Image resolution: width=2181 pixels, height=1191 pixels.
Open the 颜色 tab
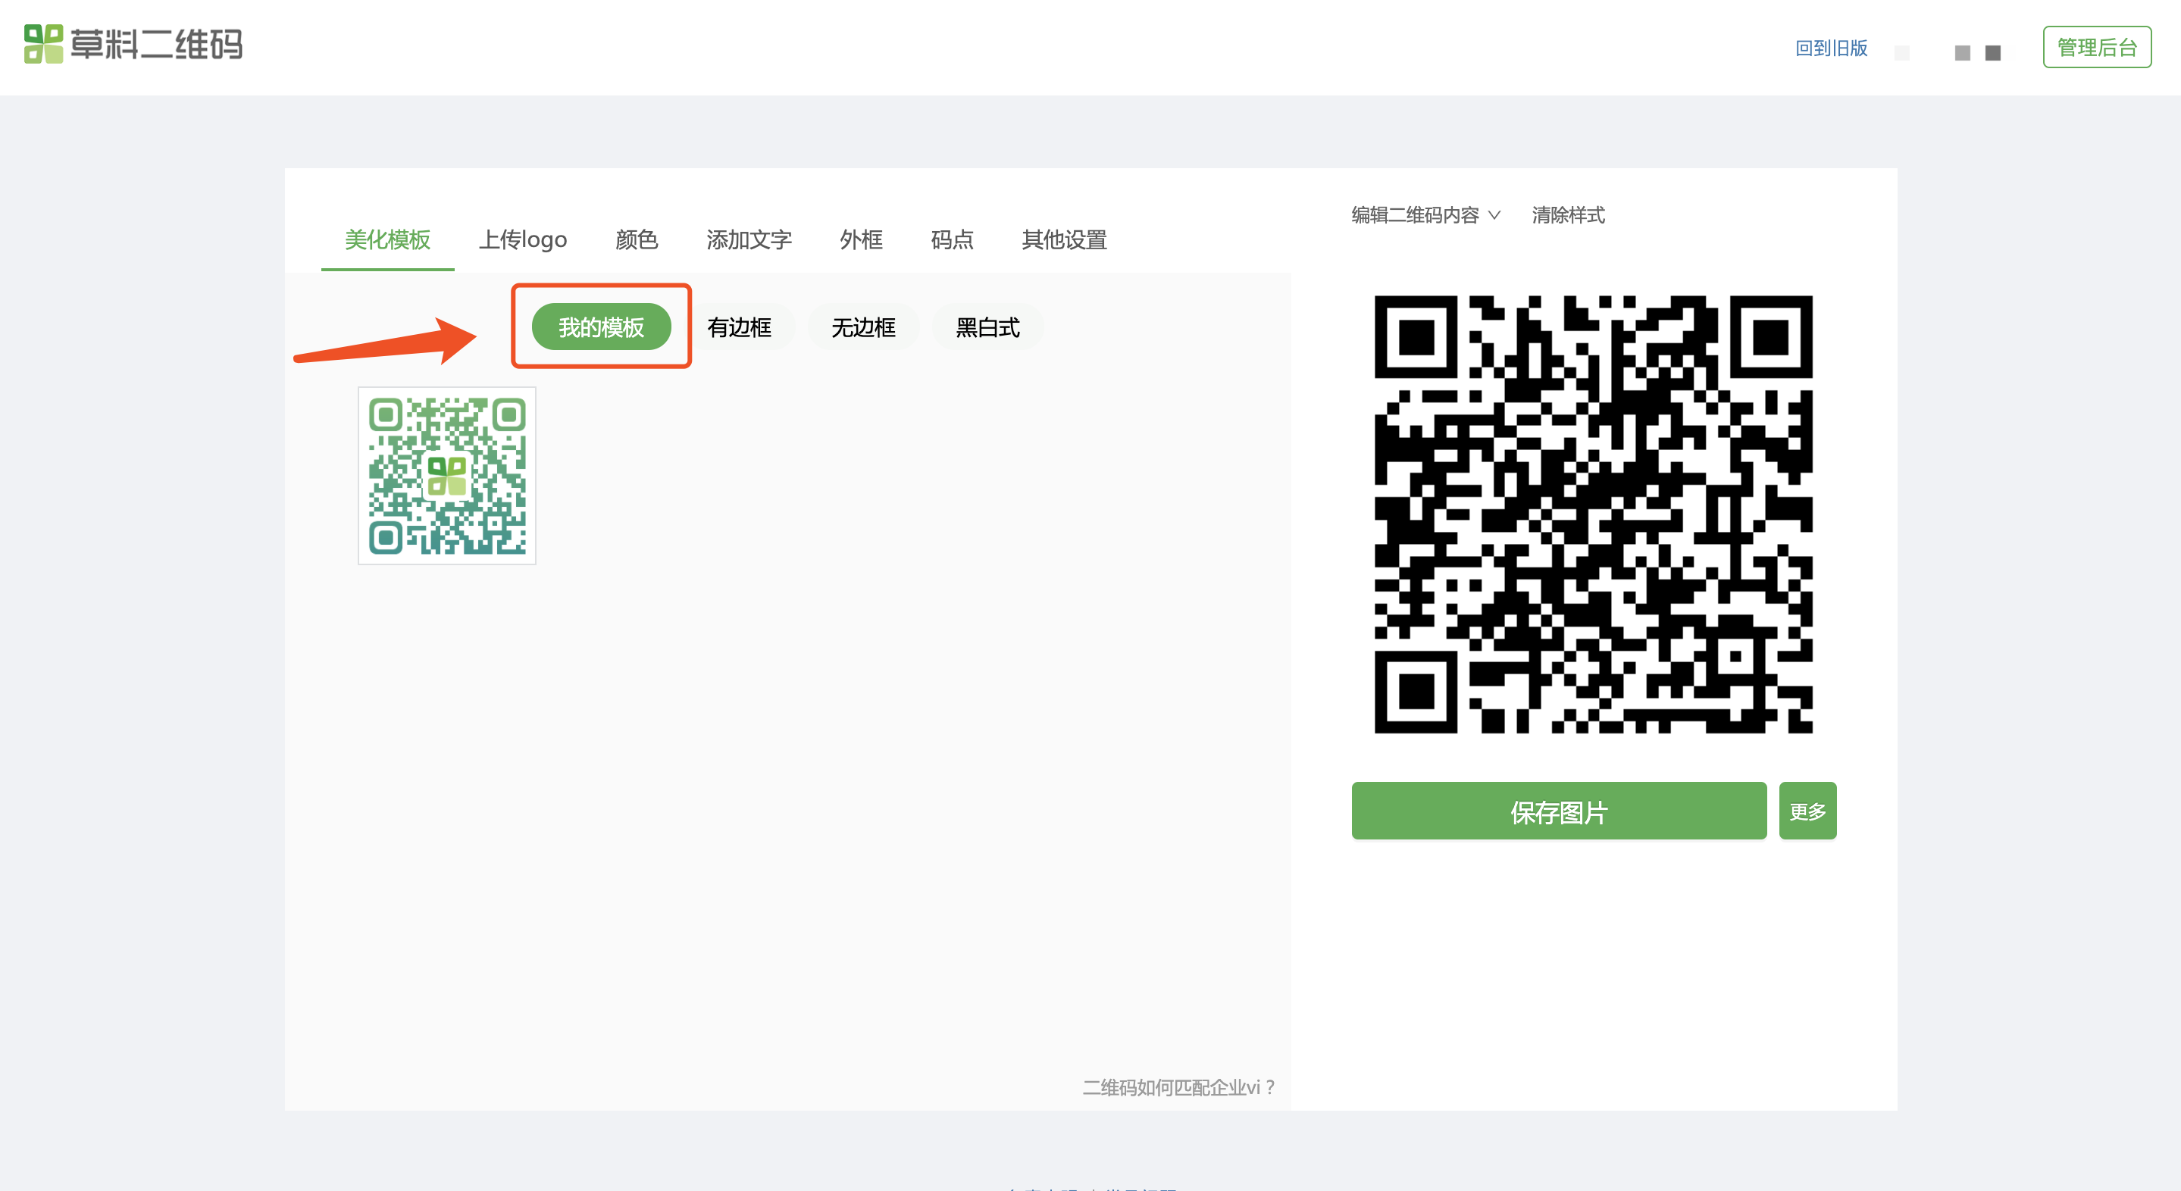636,239
